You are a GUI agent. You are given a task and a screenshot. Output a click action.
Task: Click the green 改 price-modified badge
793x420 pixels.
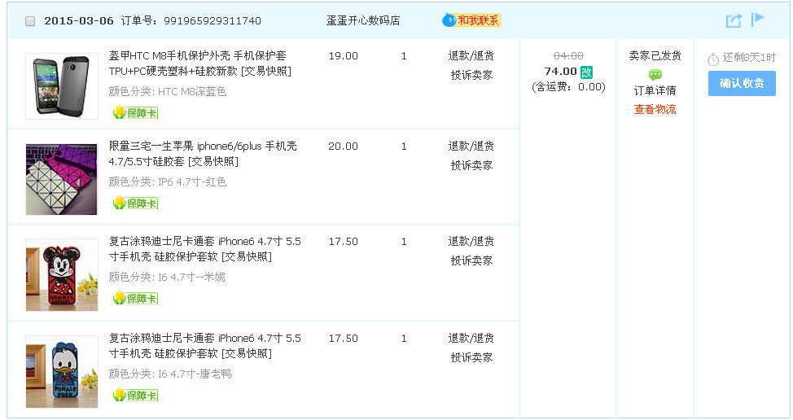pyautogui.click(x=586, y=72)
